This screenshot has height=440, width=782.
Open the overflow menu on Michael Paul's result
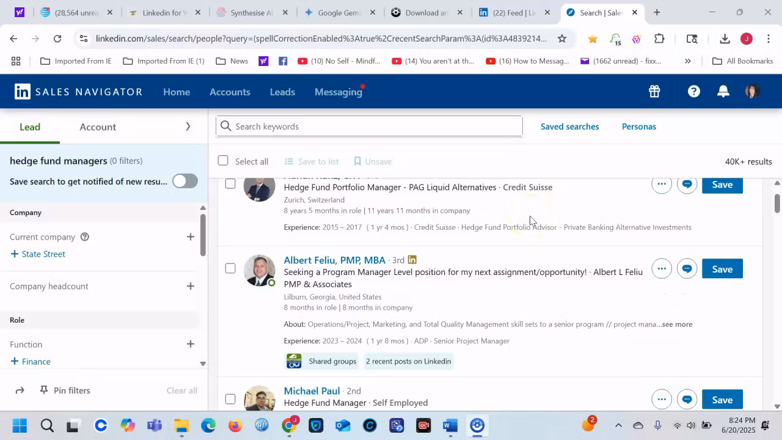[662, 399]
